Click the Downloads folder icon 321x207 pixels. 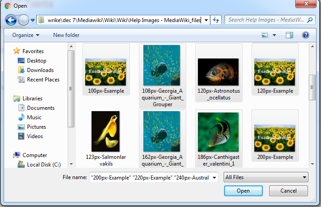(x=21, y=70)
